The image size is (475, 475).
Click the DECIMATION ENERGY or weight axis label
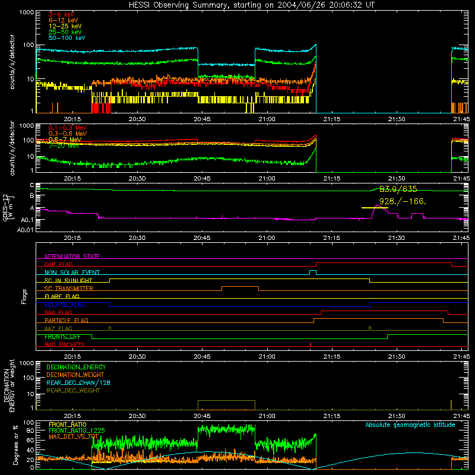click(x=9, y=385)
